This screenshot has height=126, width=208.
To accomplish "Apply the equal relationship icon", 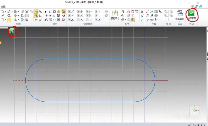I will 50,16.
